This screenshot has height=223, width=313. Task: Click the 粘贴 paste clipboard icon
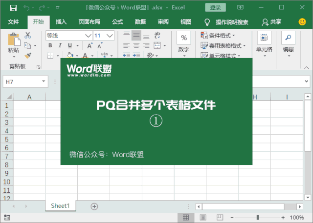tap(14, 39)
